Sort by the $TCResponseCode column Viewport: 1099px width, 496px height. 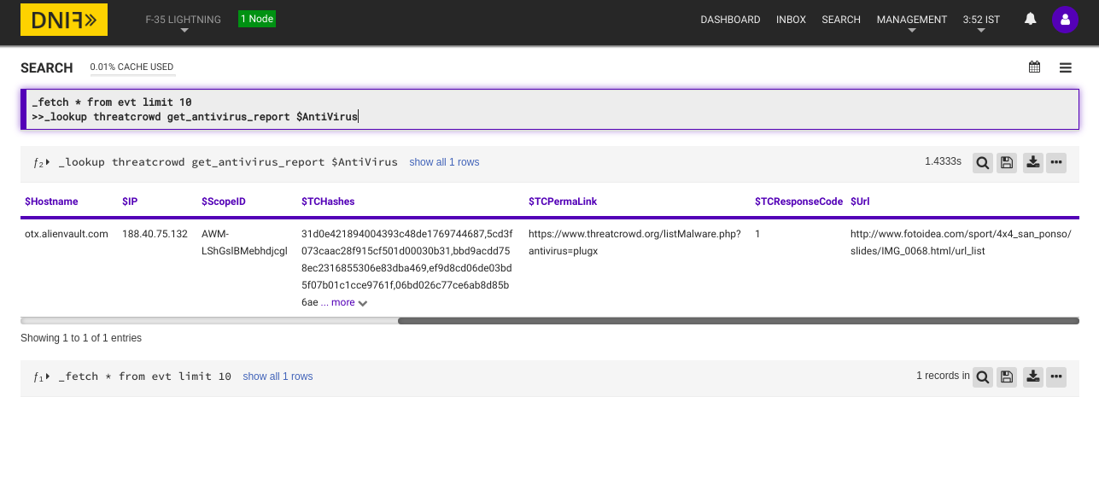(x=798, y=201)
